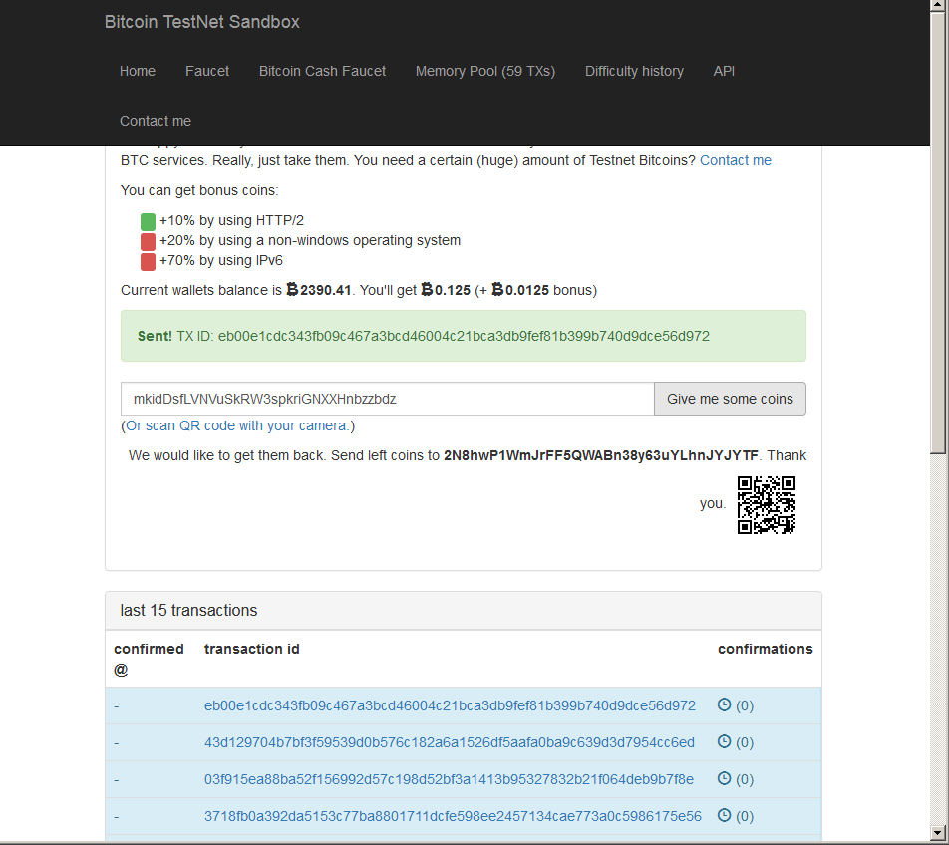Open Bitcoin Cash Faucet page

(x=322, y=71)
